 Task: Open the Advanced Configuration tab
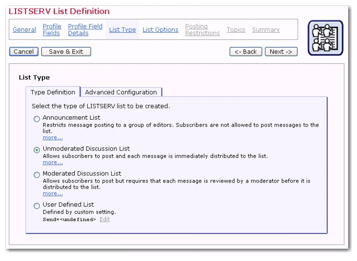click(x=121, y=92)
